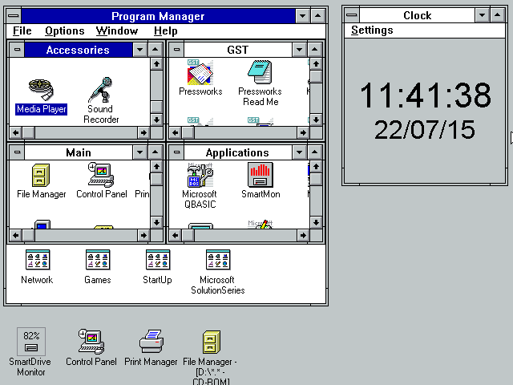The height and width of the screenshot is (385, 513).
Task: Open the GST window control menu box
Action: pos(176,50)
